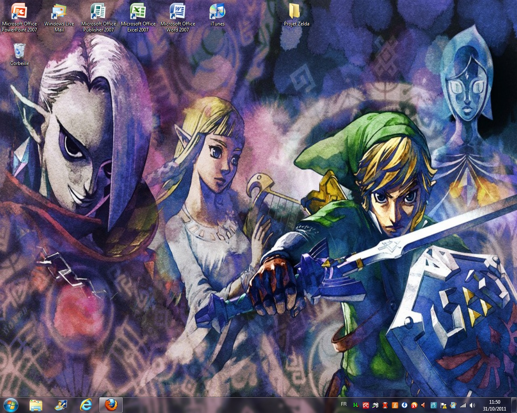Click the Windows-flag globe tray icon
517x413 pixels.
tap(453, 405)
